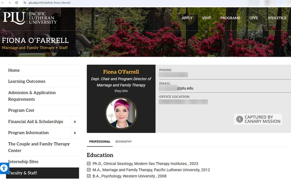Viewport: 291px width, 182px height.
Task: Open the GIVE menu item
Action: (254, 18)
